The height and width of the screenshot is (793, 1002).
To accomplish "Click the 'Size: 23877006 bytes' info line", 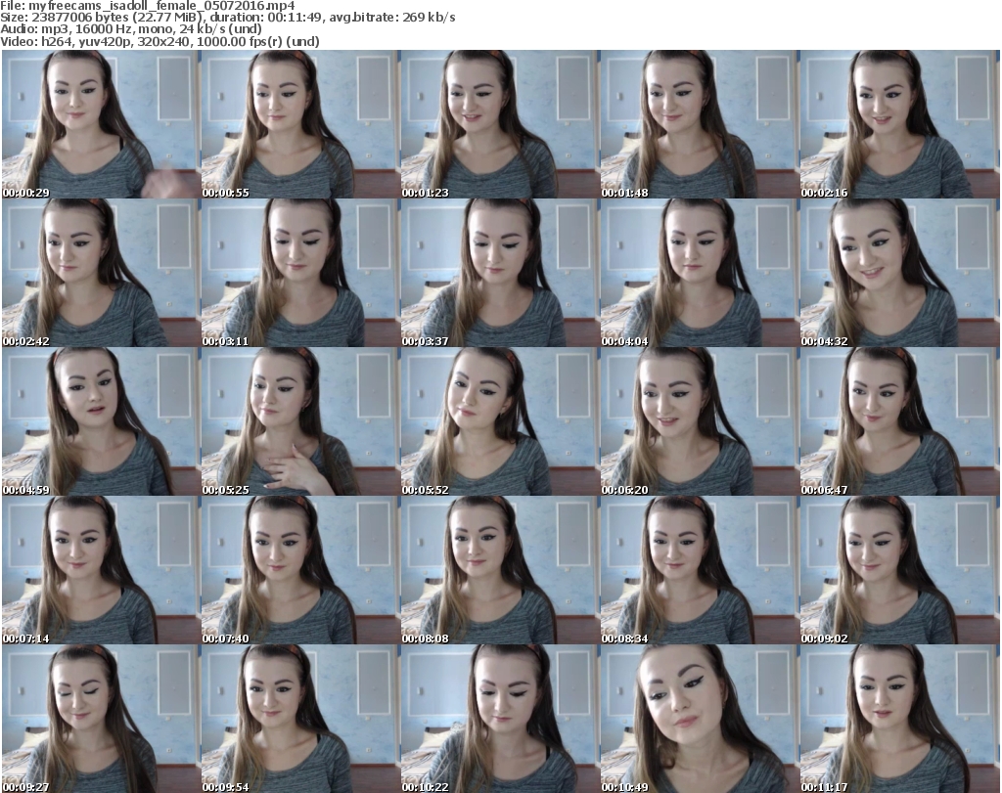I will tap(227, 18).
